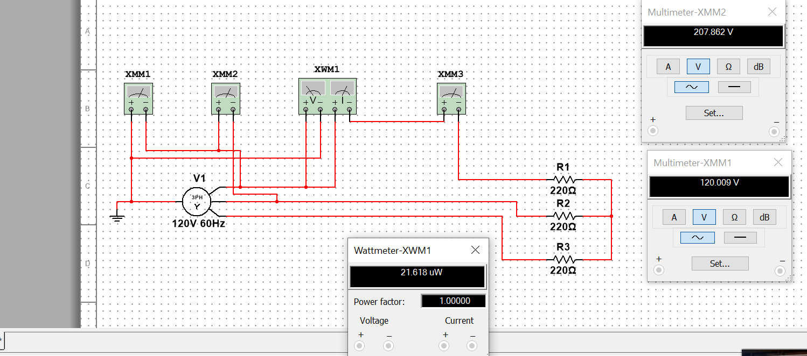This screenshot has height=356, width=807.
Task: Open the Set... dialog for Multimeter-XMM1
Action: [x=720, y=263]
